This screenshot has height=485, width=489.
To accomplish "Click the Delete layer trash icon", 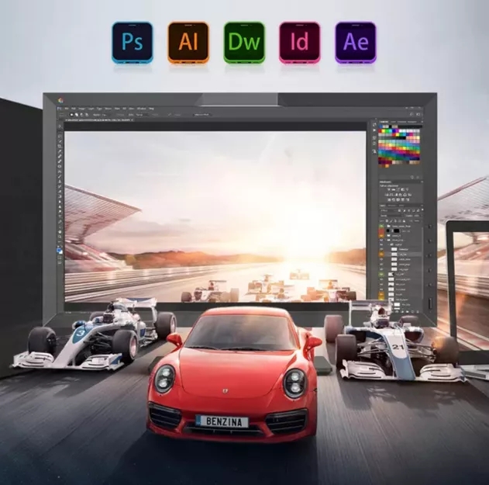I will tap(418, 311).
